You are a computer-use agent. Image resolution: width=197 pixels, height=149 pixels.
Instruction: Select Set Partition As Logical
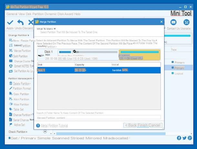tap(21, 71)
